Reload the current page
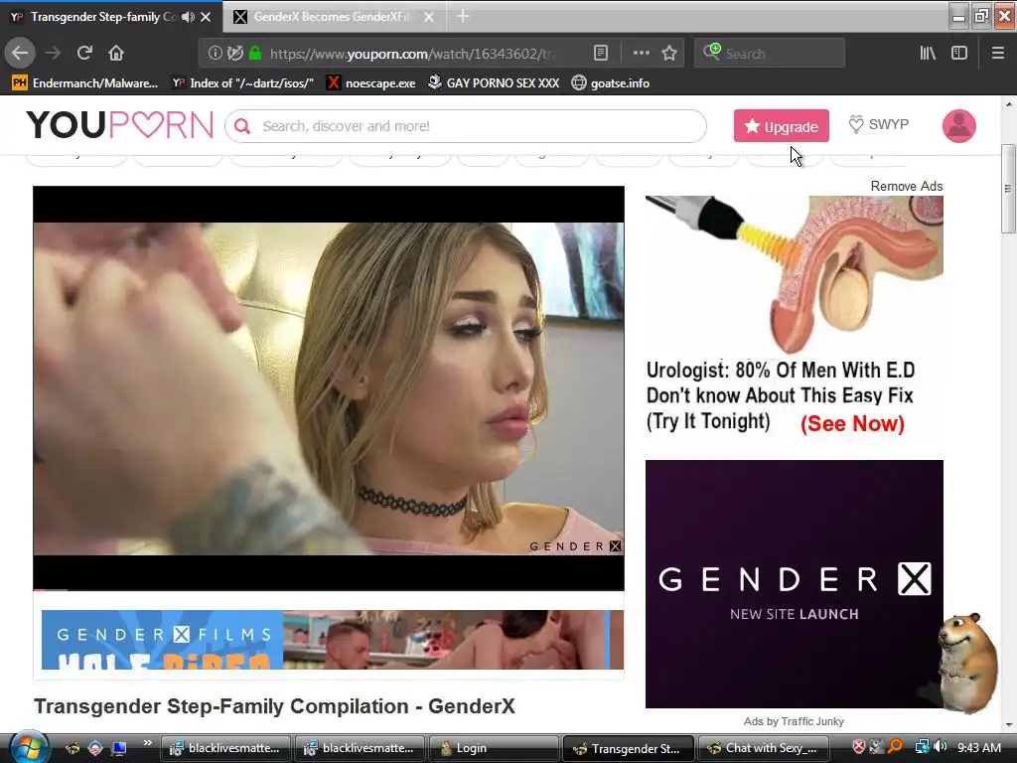This screenshot has height=763, width=1017. point(84,53)
